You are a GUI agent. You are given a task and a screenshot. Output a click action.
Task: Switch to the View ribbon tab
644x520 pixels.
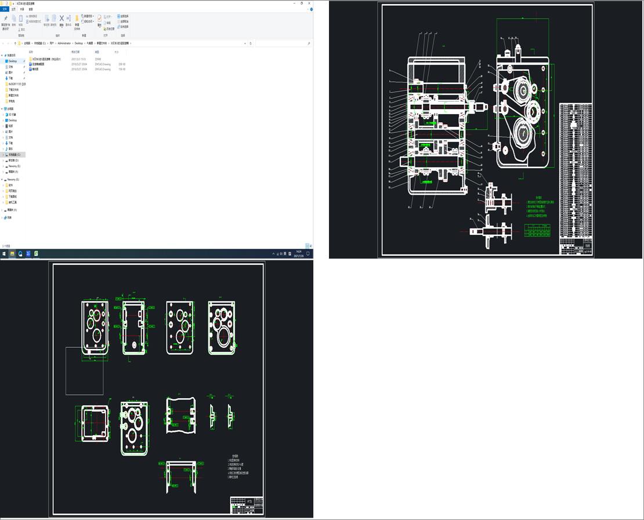[x=31, y=9]
